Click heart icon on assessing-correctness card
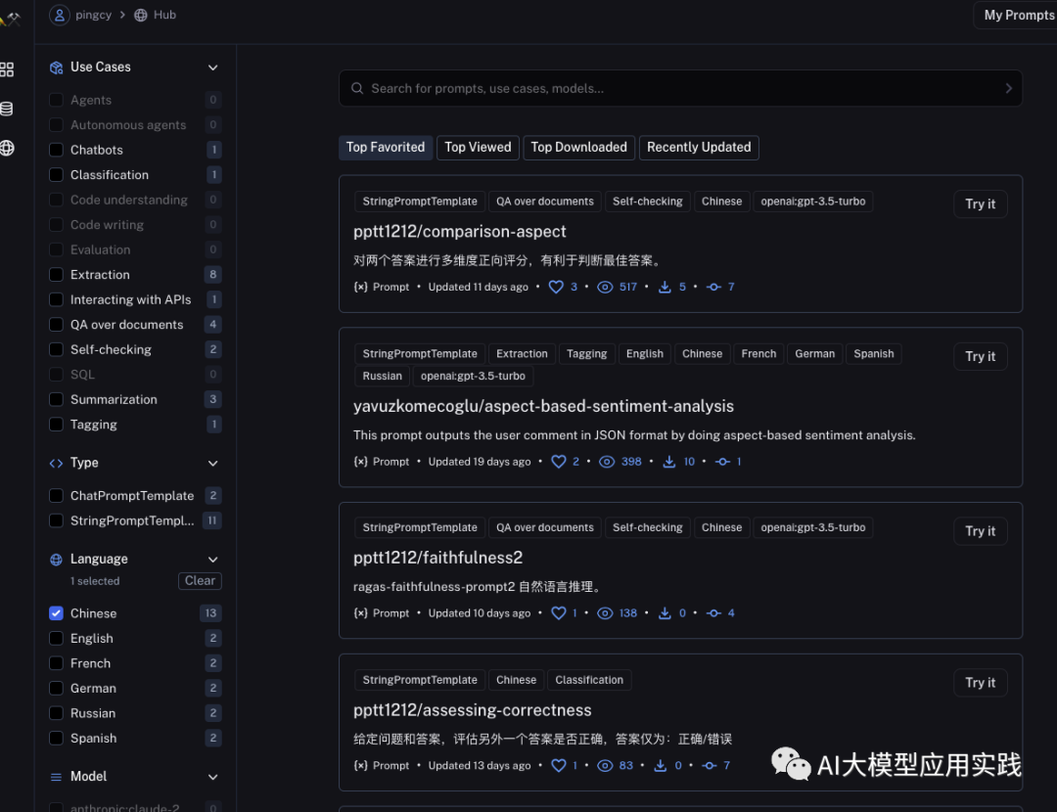This screenshot has width=1057, height=812. pyautogui.click(x=559, y=765)
